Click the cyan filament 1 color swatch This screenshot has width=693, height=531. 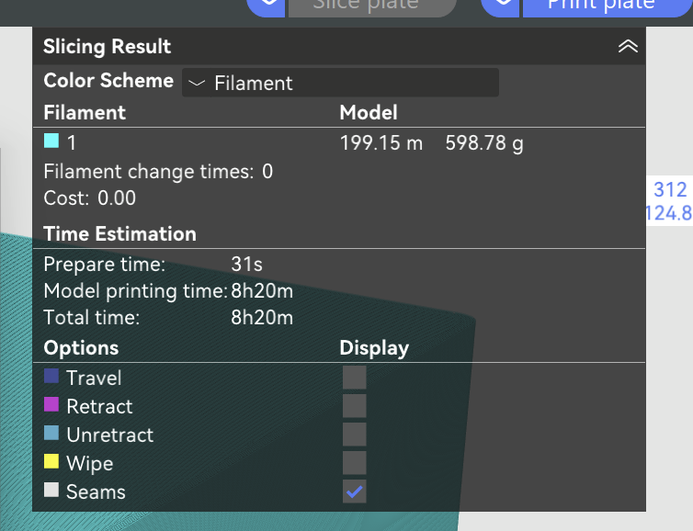pos(51,141)
